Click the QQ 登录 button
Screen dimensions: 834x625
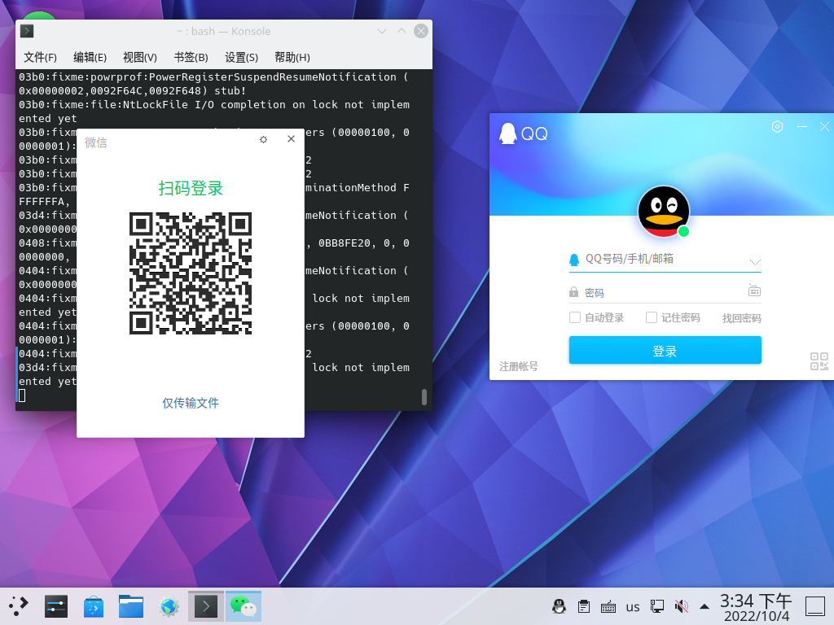coord(665,350)
